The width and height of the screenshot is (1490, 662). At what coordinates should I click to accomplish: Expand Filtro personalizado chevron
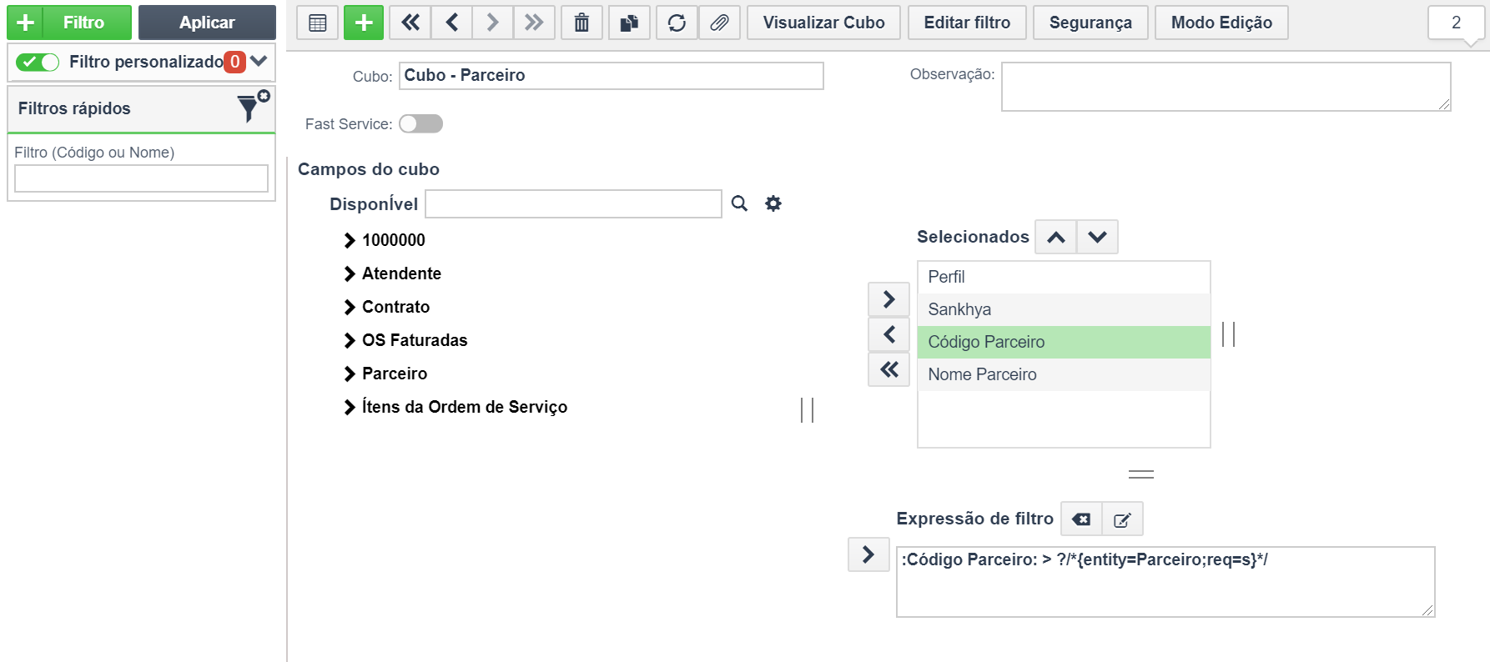point(259,61)
